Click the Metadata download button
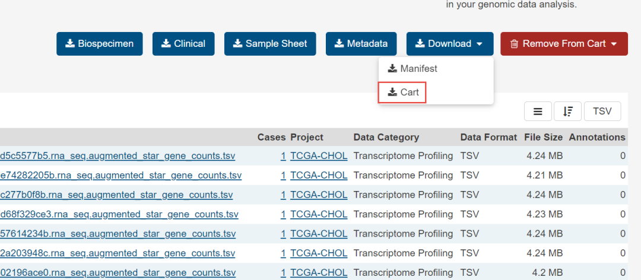Image resolution: width=641 pixels, height=280 pixels. point(361,44)
